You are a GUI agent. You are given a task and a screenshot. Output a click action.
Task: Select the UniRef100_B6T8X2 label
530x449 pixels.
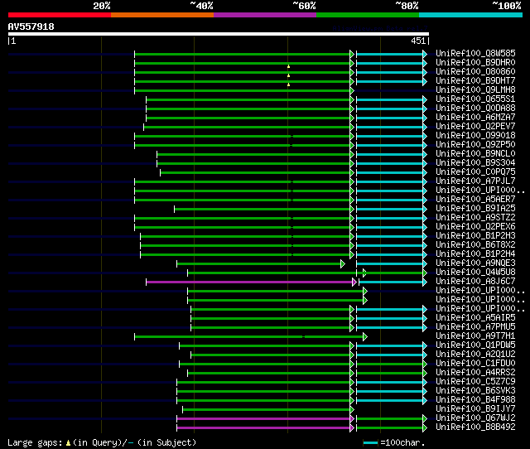coord(475,244)
